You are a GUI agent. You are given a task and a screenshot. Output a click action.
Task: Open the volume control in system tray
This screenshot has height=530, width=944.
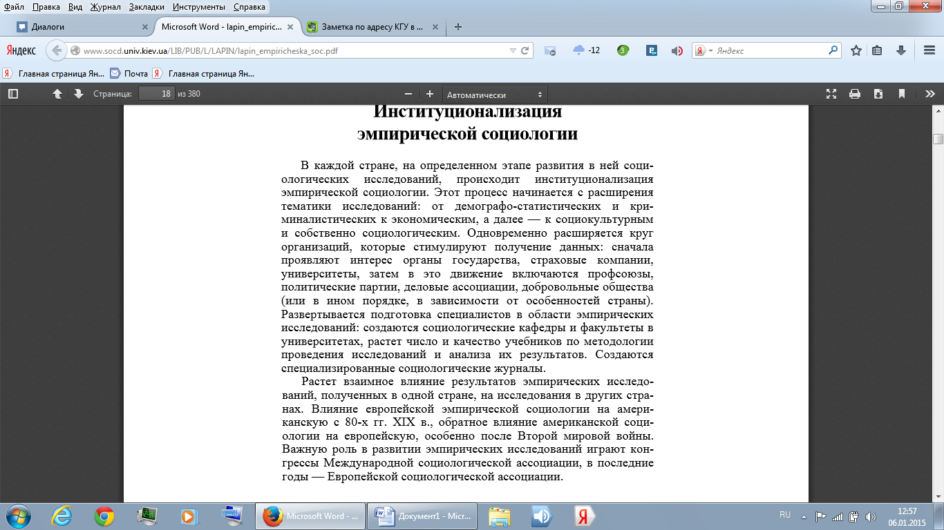tap(869, 516)
